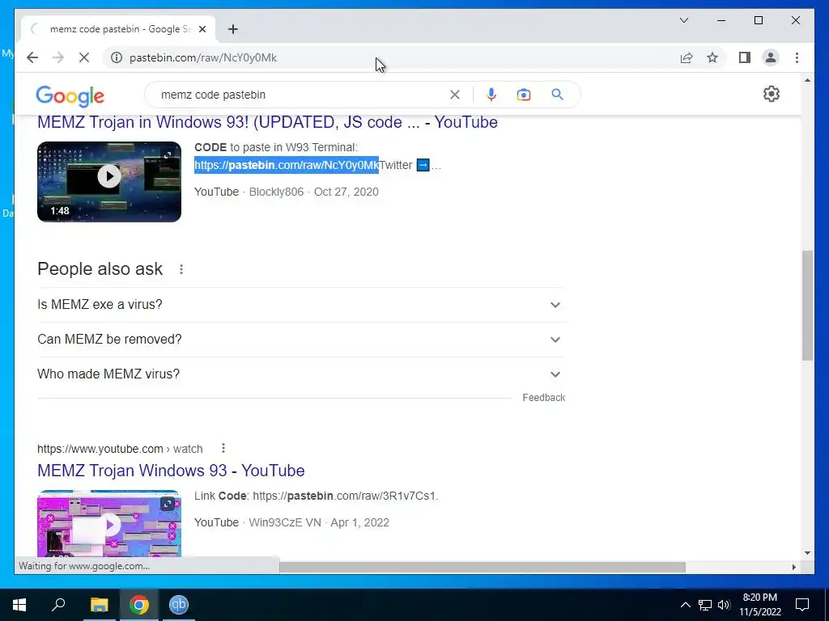Open Windows taskbar search
The width and height of the screenshot is (829, 621).
58,605
